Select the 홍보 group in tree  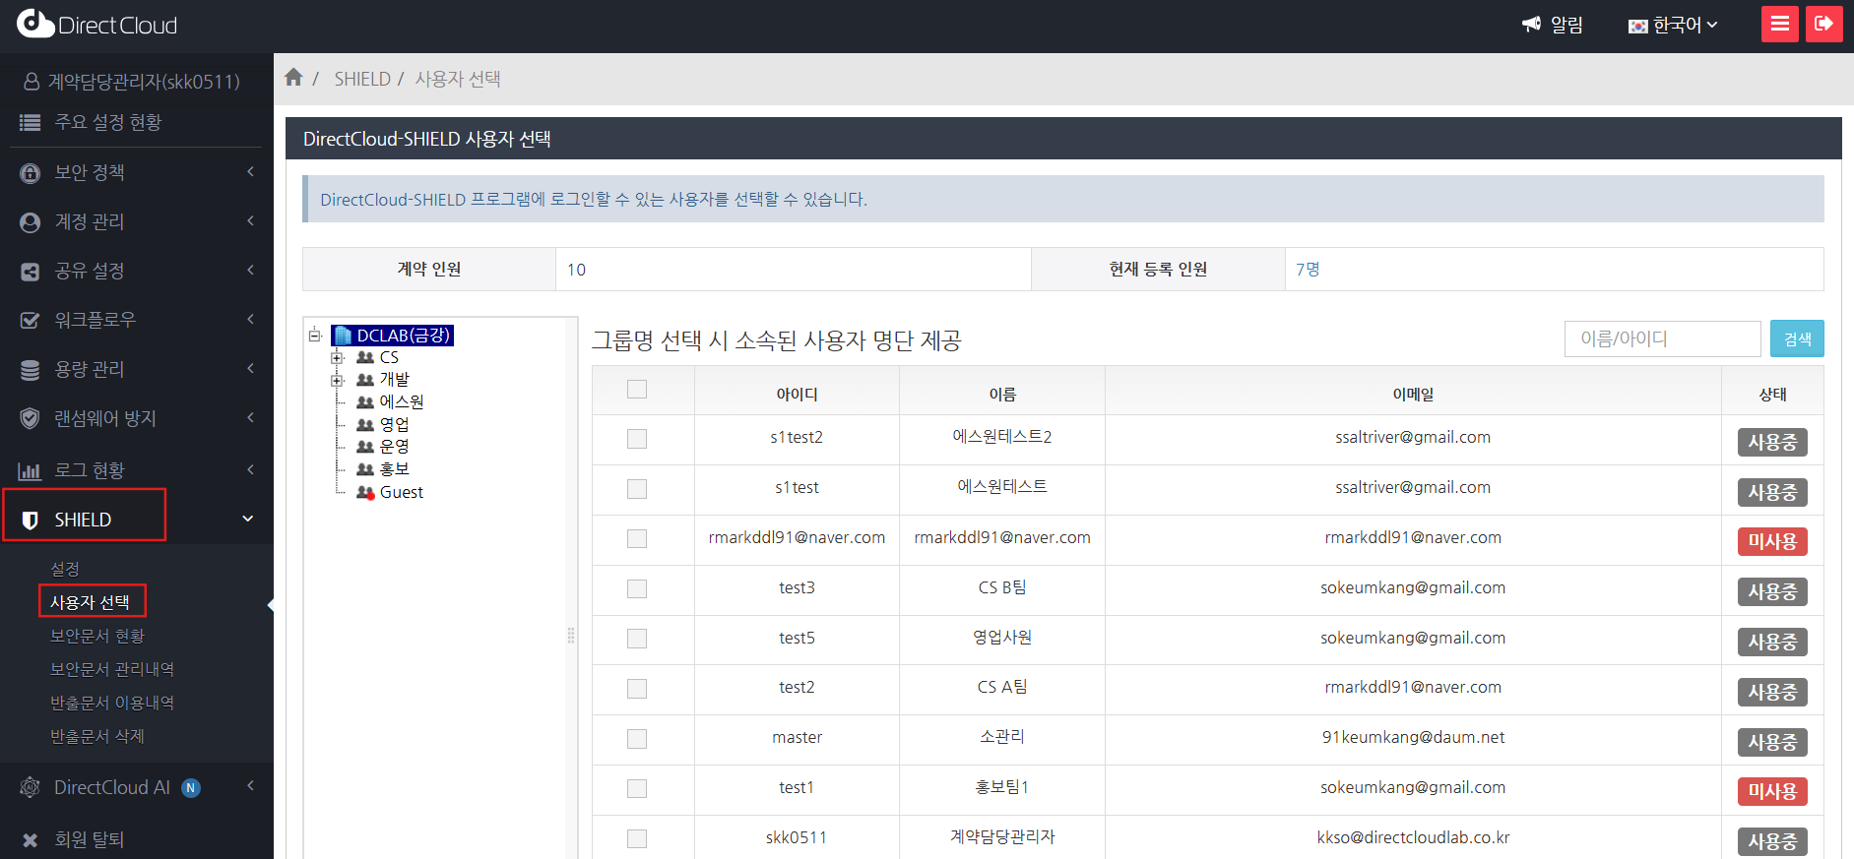tap(395, 469)
